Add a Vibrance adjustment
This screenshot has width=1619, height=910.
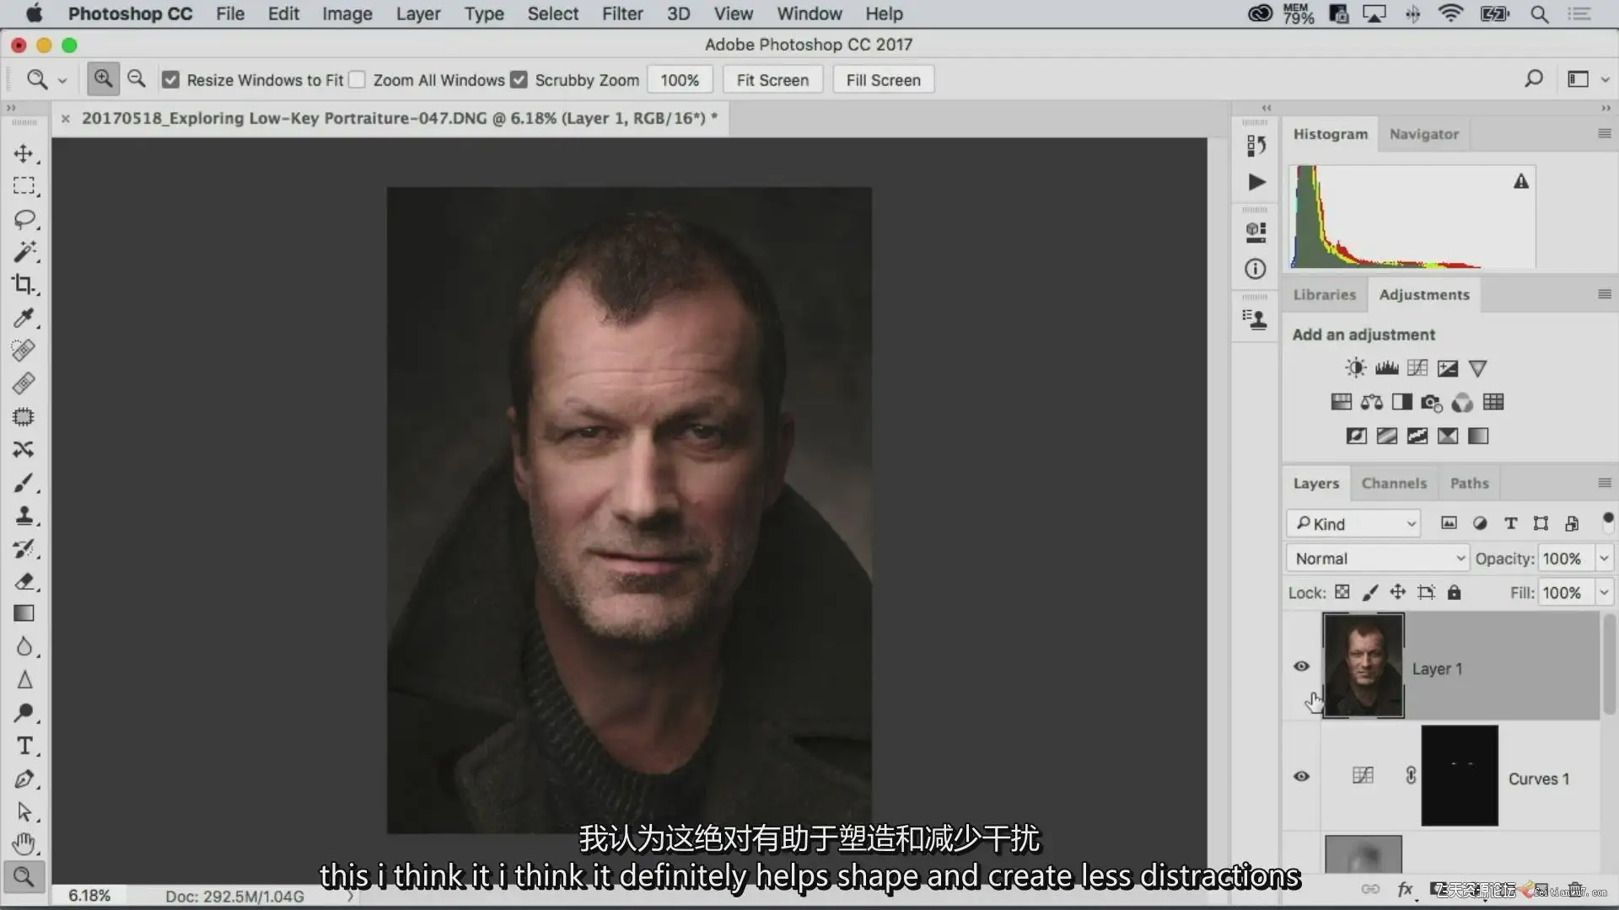[1477, 368]
